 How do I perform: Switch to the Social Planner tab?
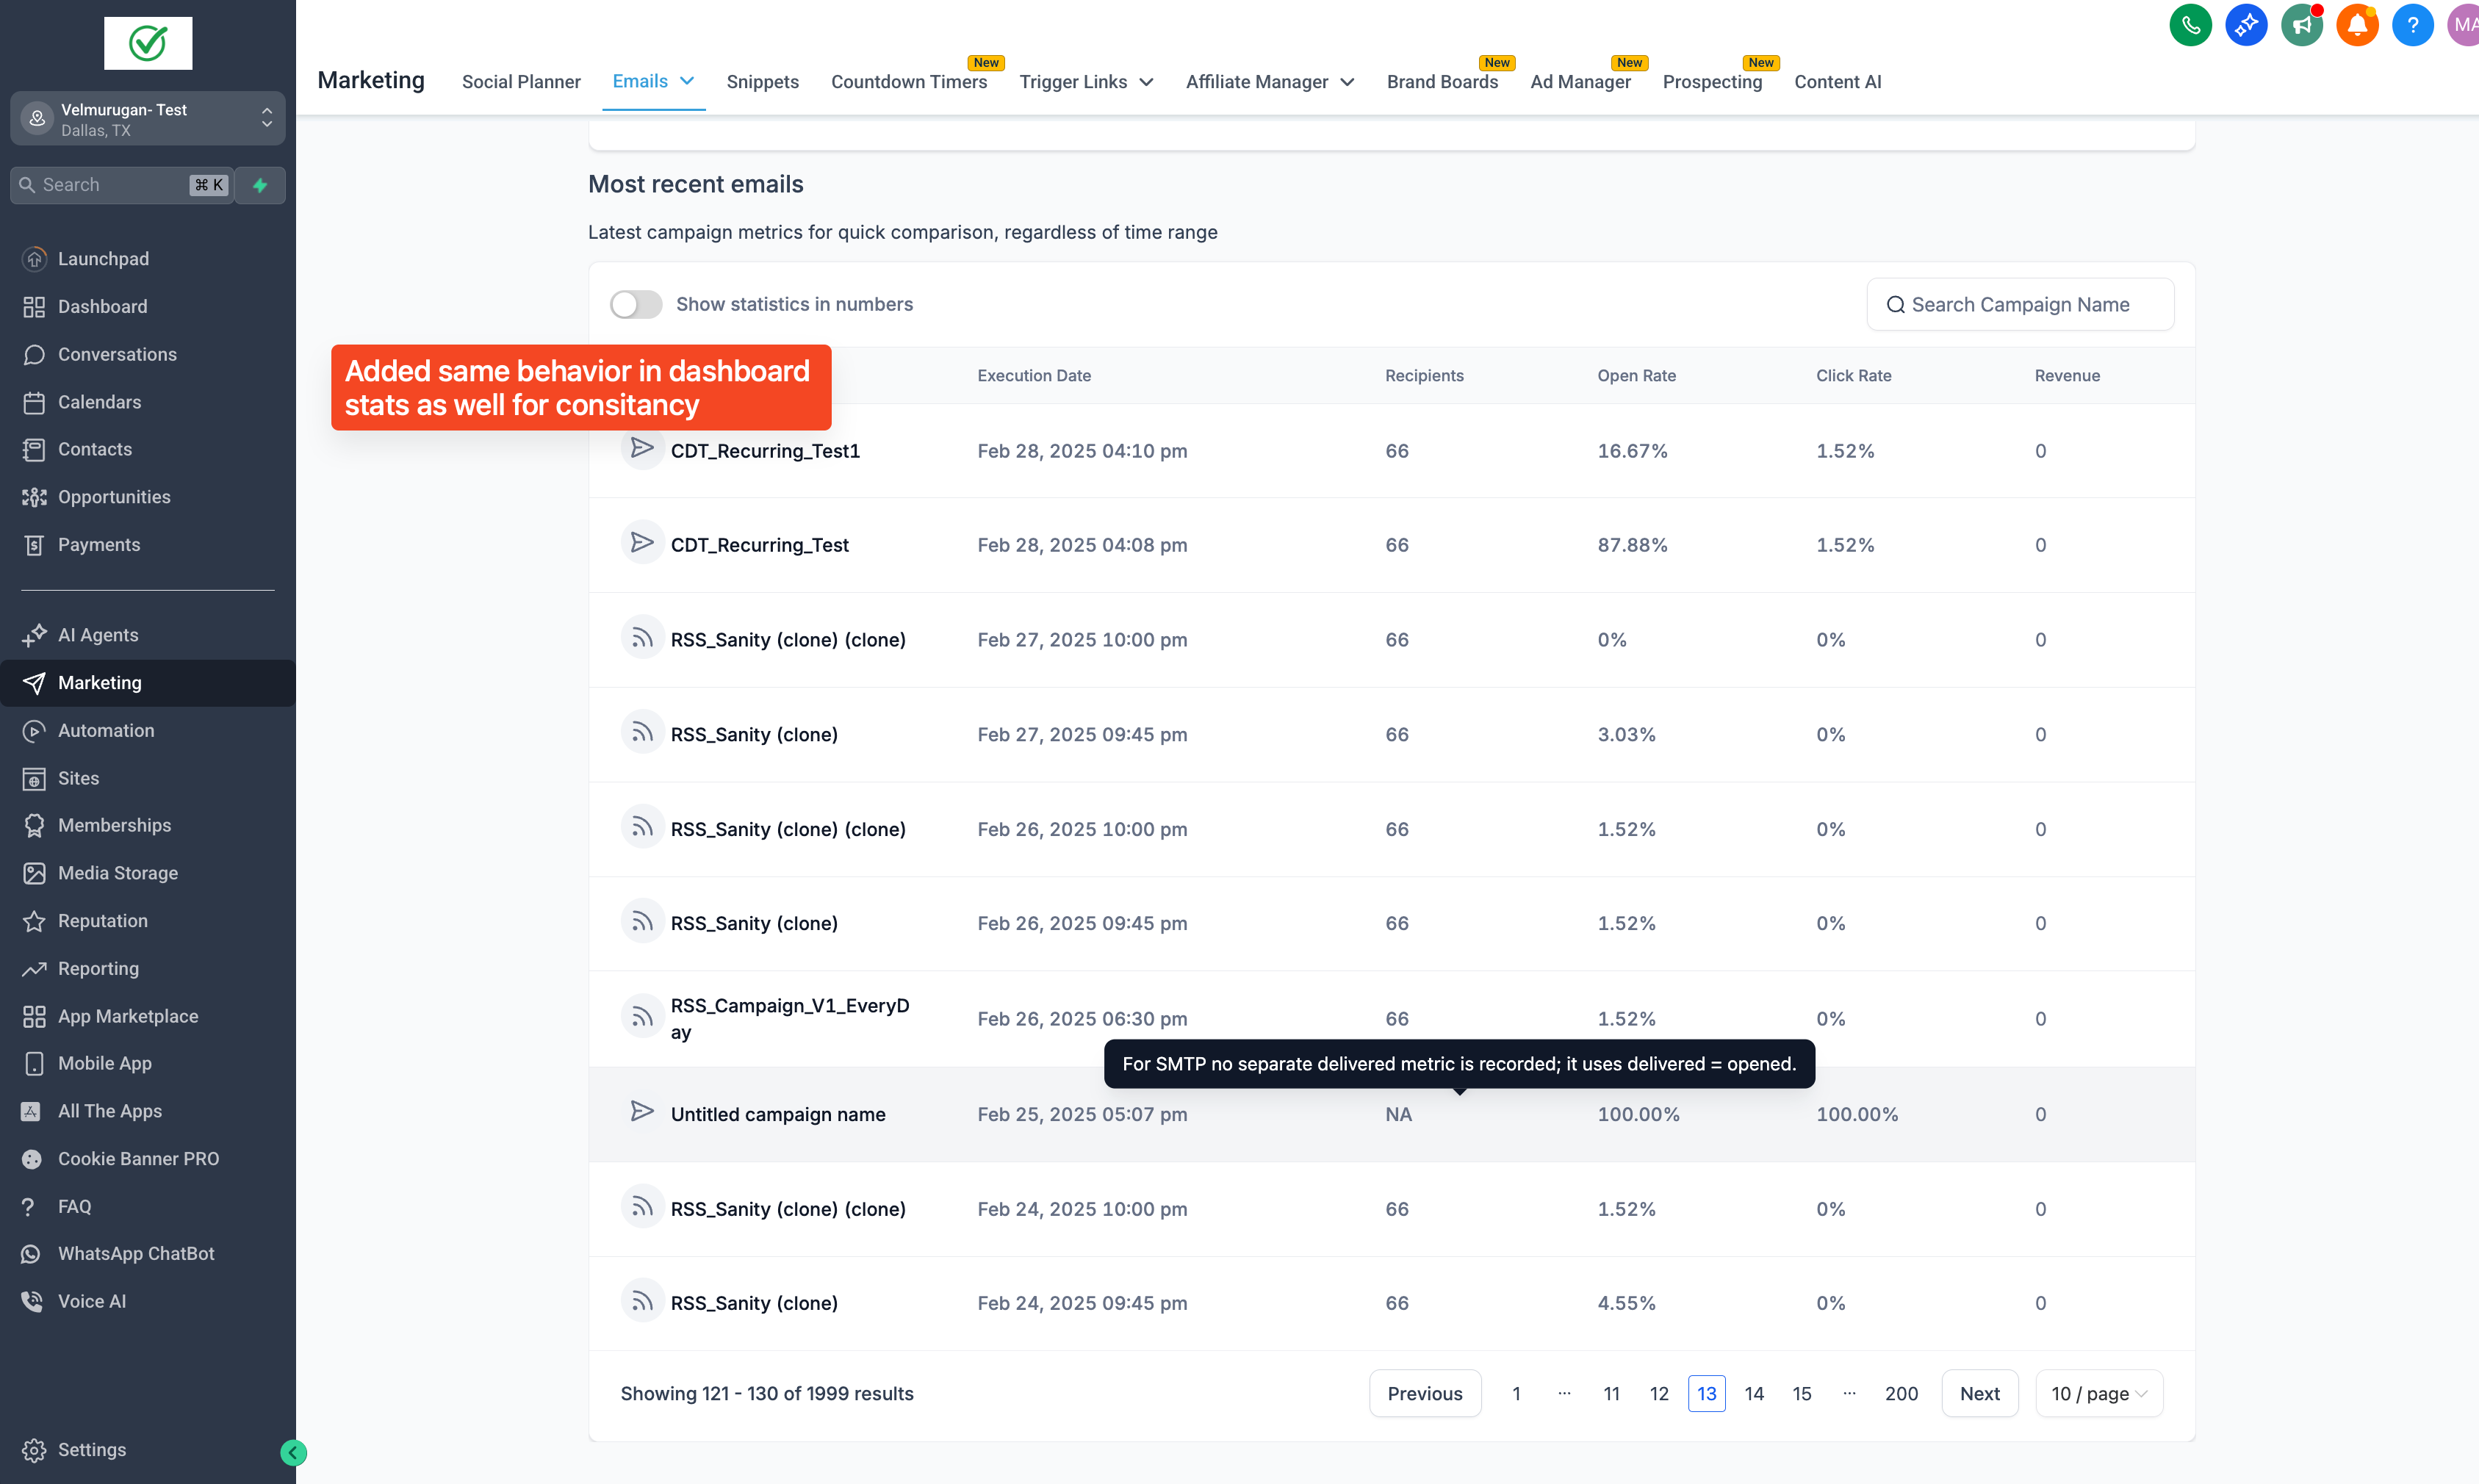[520, 82]
